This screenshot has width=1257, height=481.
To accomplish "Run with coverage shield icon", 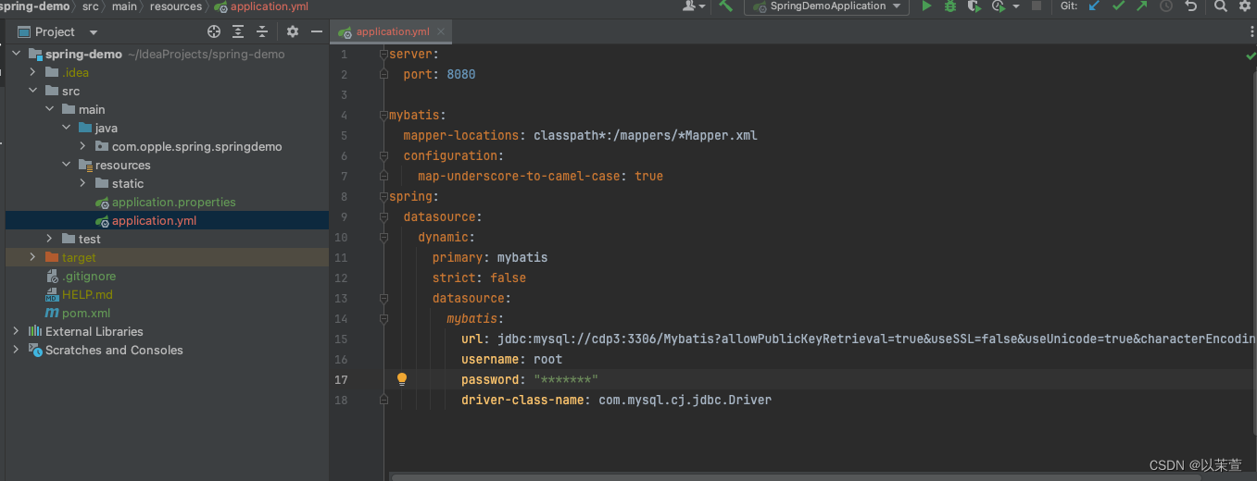I will click(x=974, y=6).
